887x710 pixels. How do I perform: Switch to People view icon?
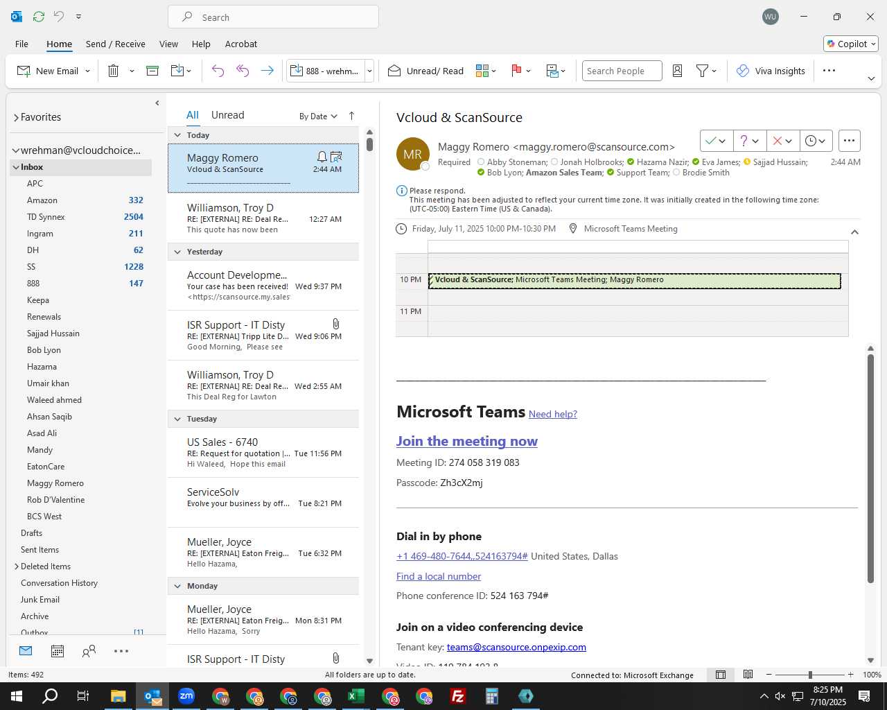click(89, 651)
